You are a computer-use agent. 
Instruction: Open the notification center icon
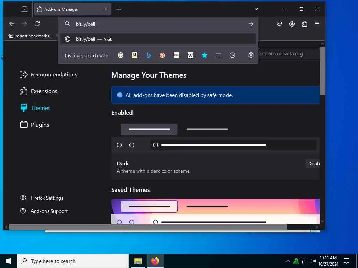346,261
